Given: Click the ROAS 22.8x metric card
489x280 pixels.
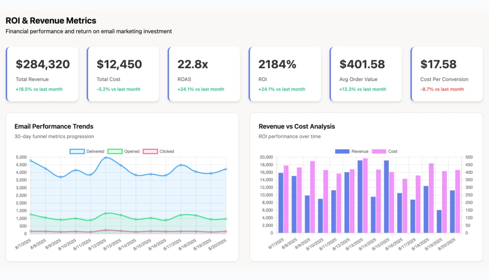Looking at the screenshot, I should point(204,74).
